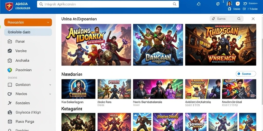Click the Kersakerlogyen game title

pyautogui.click(x=72, y=102)
